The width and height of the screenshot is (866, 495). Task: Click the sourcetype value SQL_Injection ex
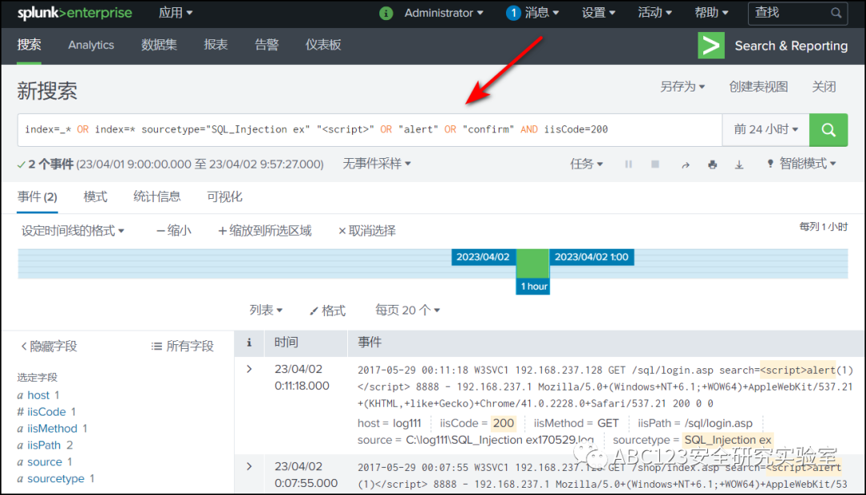(x=727, y=440)
